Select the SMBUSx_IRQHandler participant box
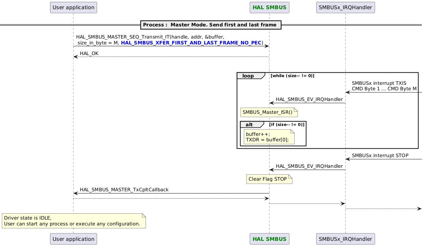Screen dimensions: 424x246 click(345, 7)
